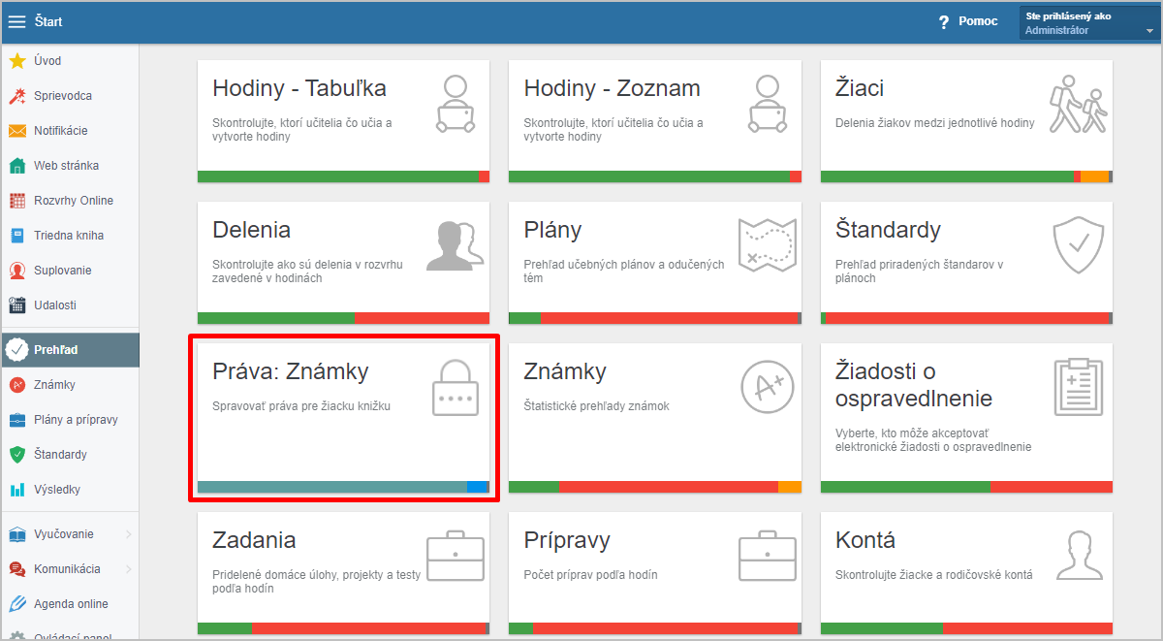Click the shield checkmark icon on Štandardy card
The image size is (1163, 641).
(x=1079, y=244)
